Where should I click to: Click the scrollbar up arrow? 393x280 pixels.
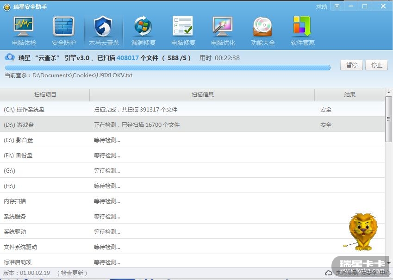[389, 92]
